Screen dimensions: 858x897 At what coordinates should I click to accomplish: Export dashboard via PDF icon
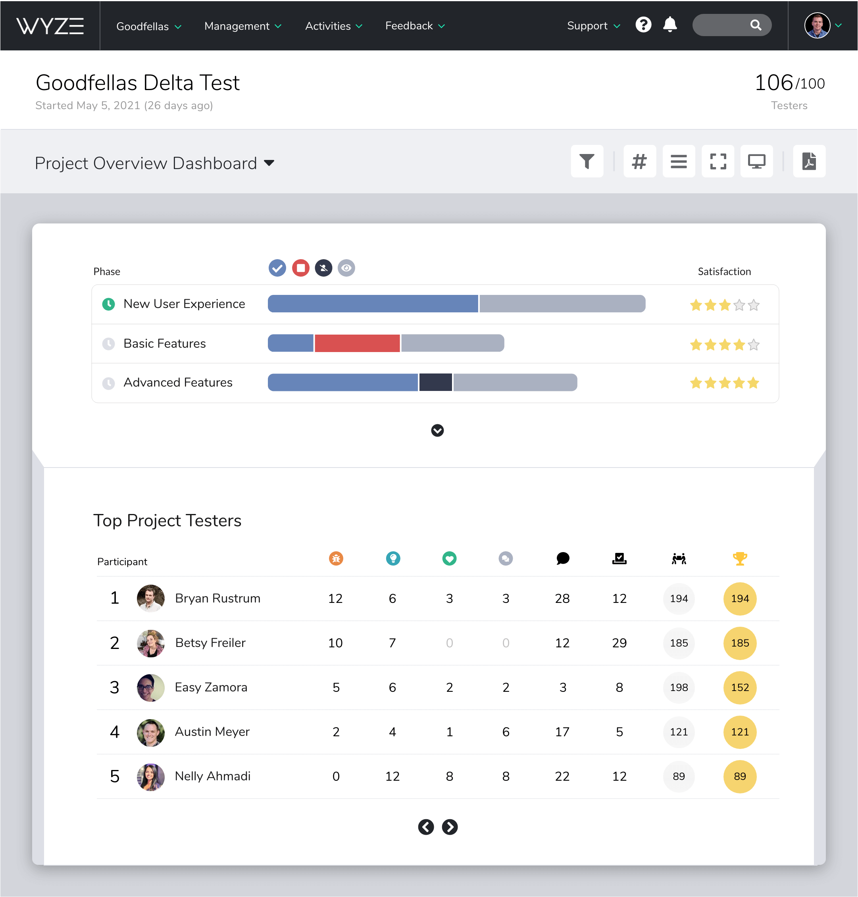tap(809, 161)
